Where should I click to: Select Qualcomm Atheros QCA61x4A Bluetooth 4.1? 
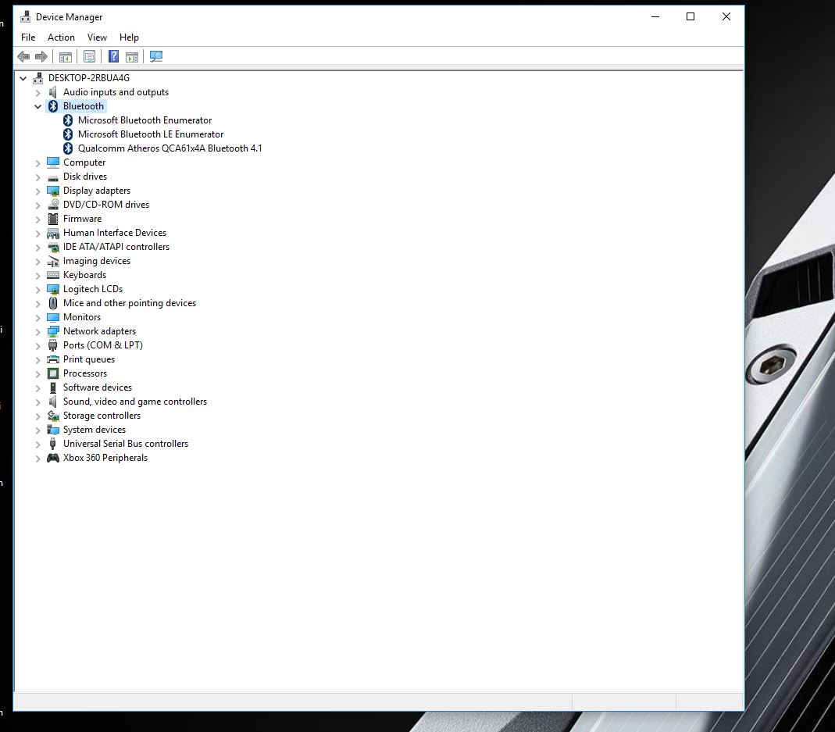tap(169, 148)
